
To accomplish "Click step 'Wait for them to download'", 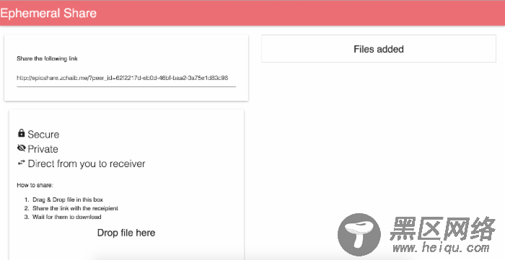I will [67, 217].
